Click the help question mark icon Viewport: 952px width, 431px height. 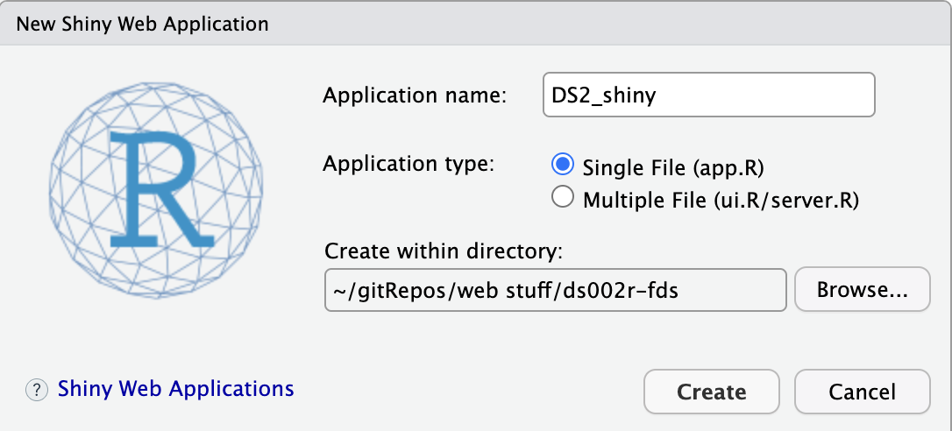click(x=37, y=390)
